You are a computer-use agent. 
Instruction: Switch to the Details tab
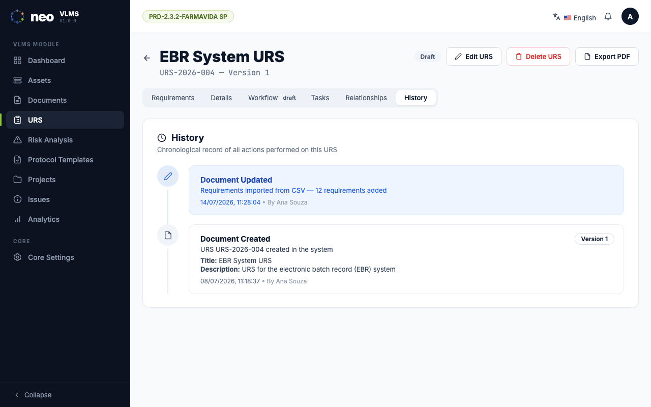[221, 98]
